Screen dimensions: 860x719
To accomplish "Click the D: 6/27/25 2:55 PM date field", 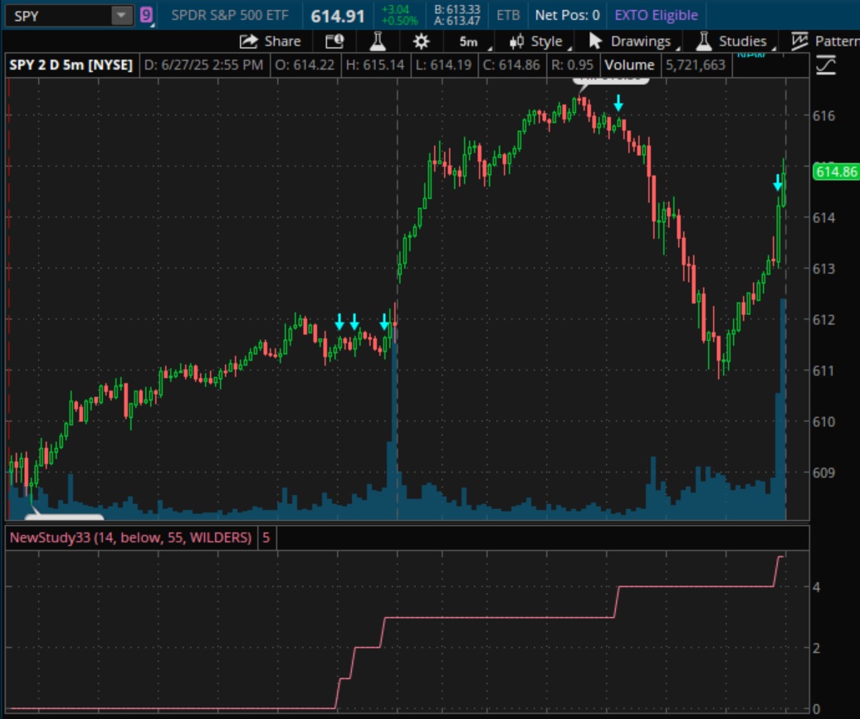I will [x=203, y=66].
